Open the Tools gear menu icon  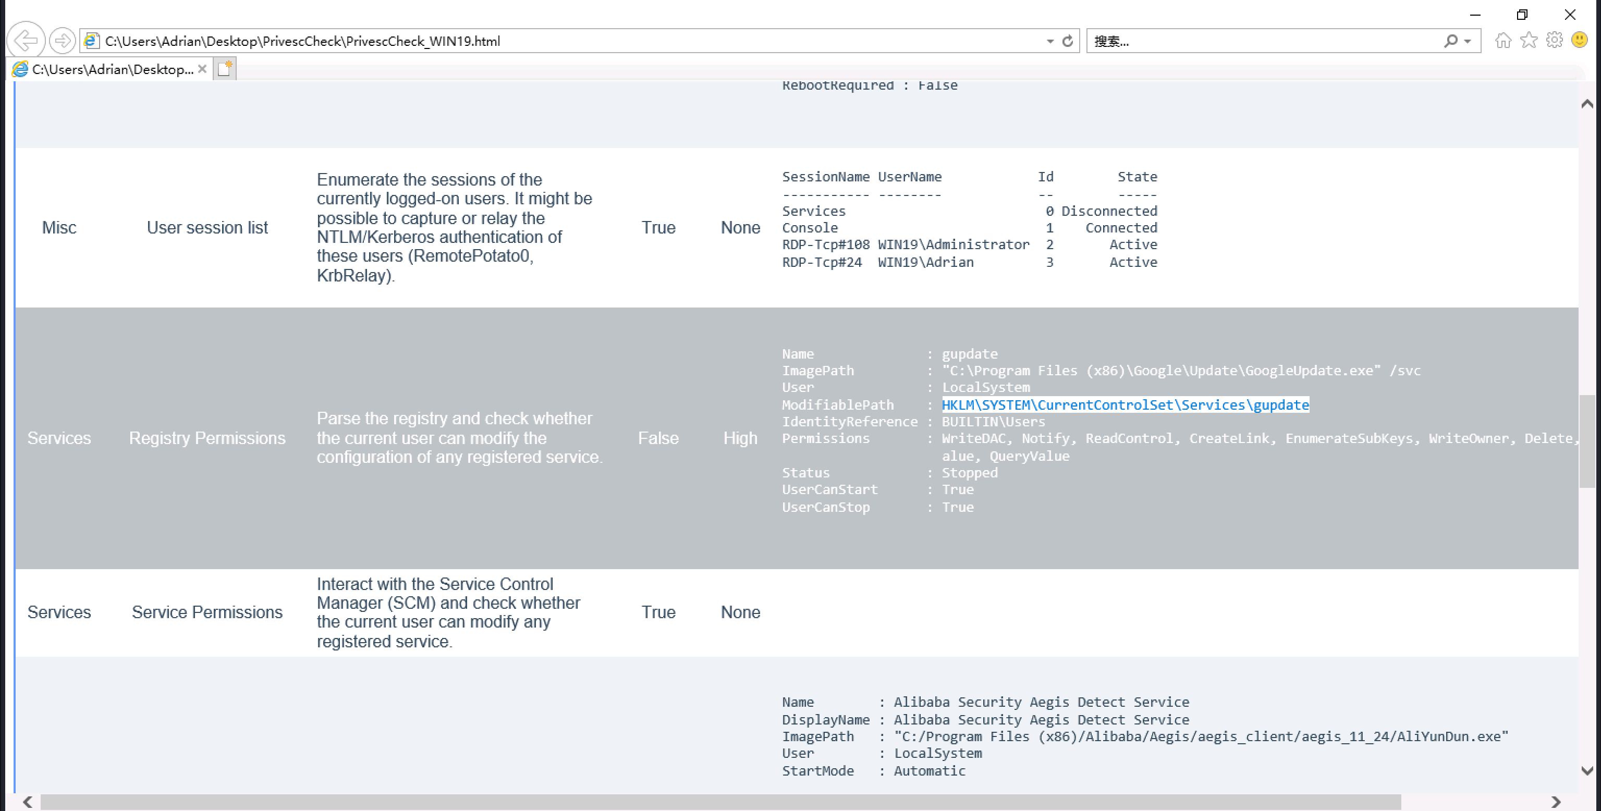tap(1554, 41)
